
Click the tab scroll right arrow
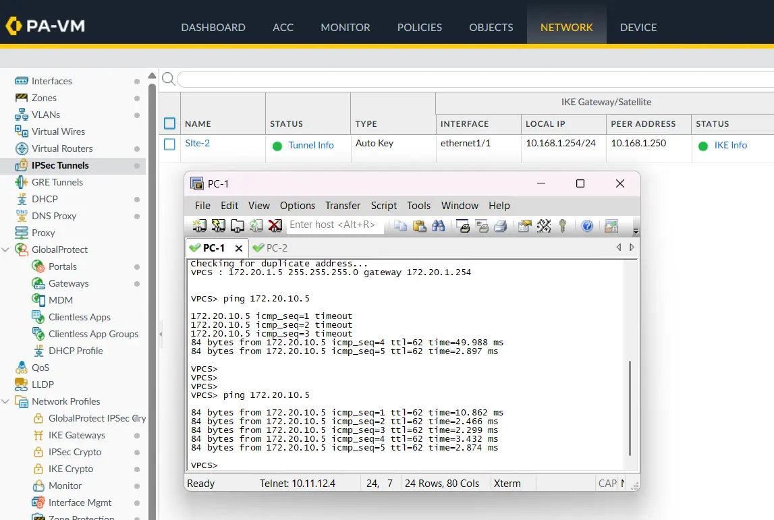click(x=632, y=247)
